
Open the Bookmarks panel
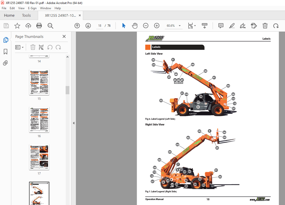[x=6, y=51]
